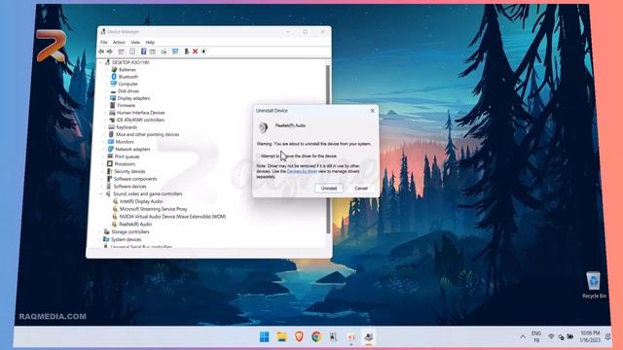Open the File menu
The width and height of the screenshot is (623, 350).
pyautogui.click(x=104, y=42)
